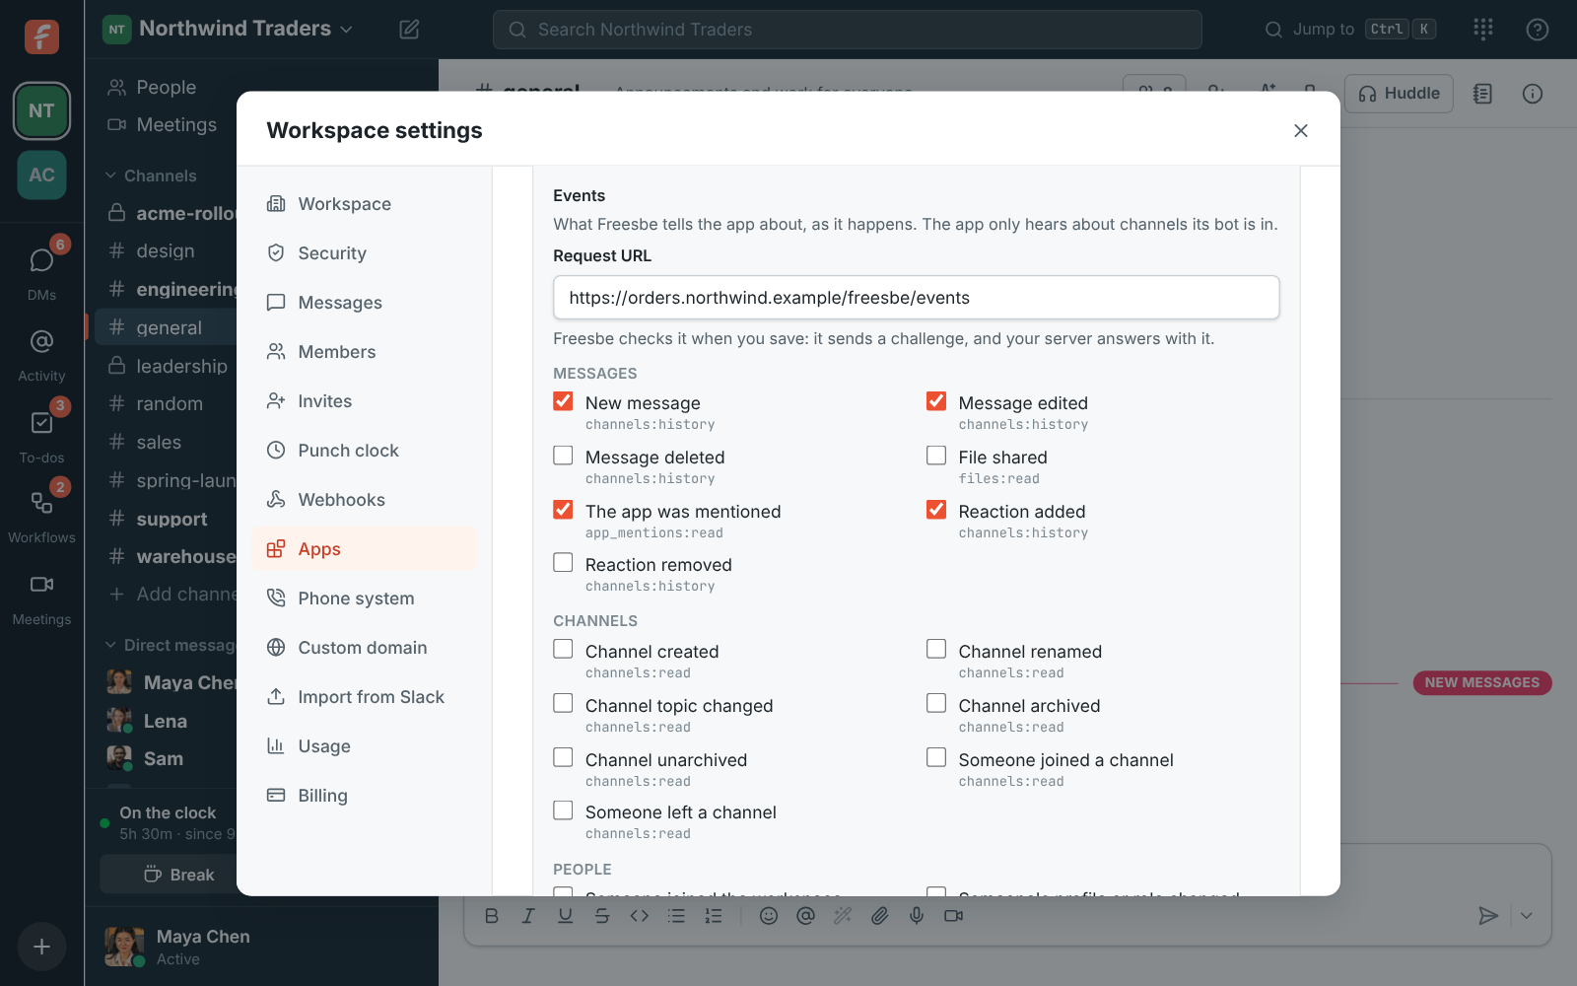
Task: Click the Jump to shortcut button
Action: 1350,30
